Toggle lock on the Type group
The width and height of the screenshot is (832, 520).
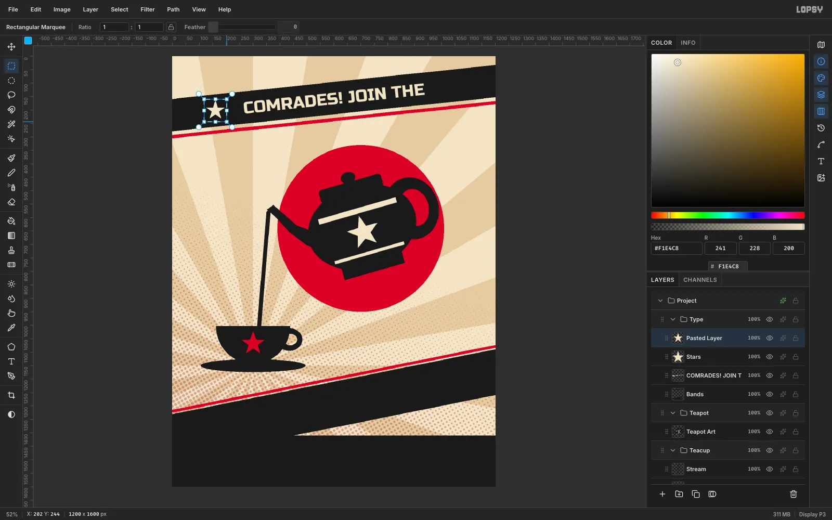point(796,319)
